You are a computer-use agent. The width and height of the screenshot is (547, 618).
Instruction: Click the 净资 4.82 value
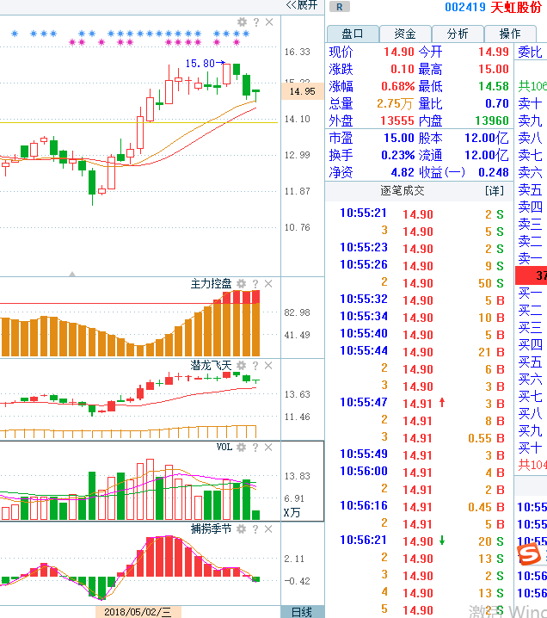[403, 173]
